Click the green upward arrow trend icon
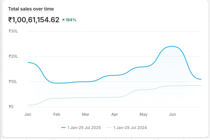This screenshot has height=140, width=210. coord(63,20)
